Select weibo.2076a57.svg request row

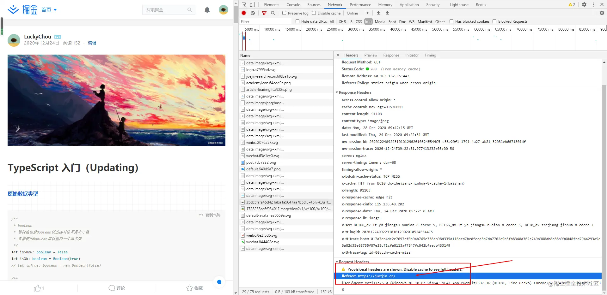[286, 143]
